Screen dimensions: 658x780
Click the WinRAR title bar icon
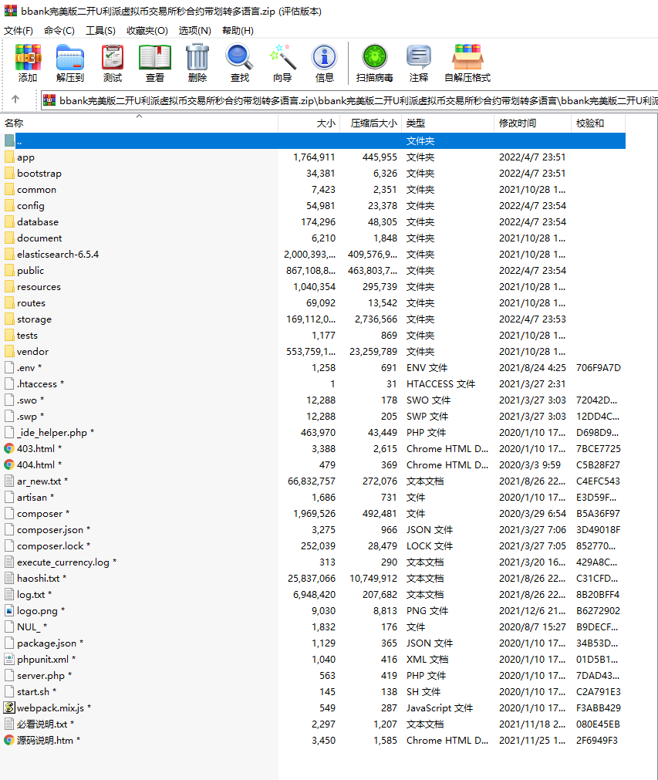(11, 11)
